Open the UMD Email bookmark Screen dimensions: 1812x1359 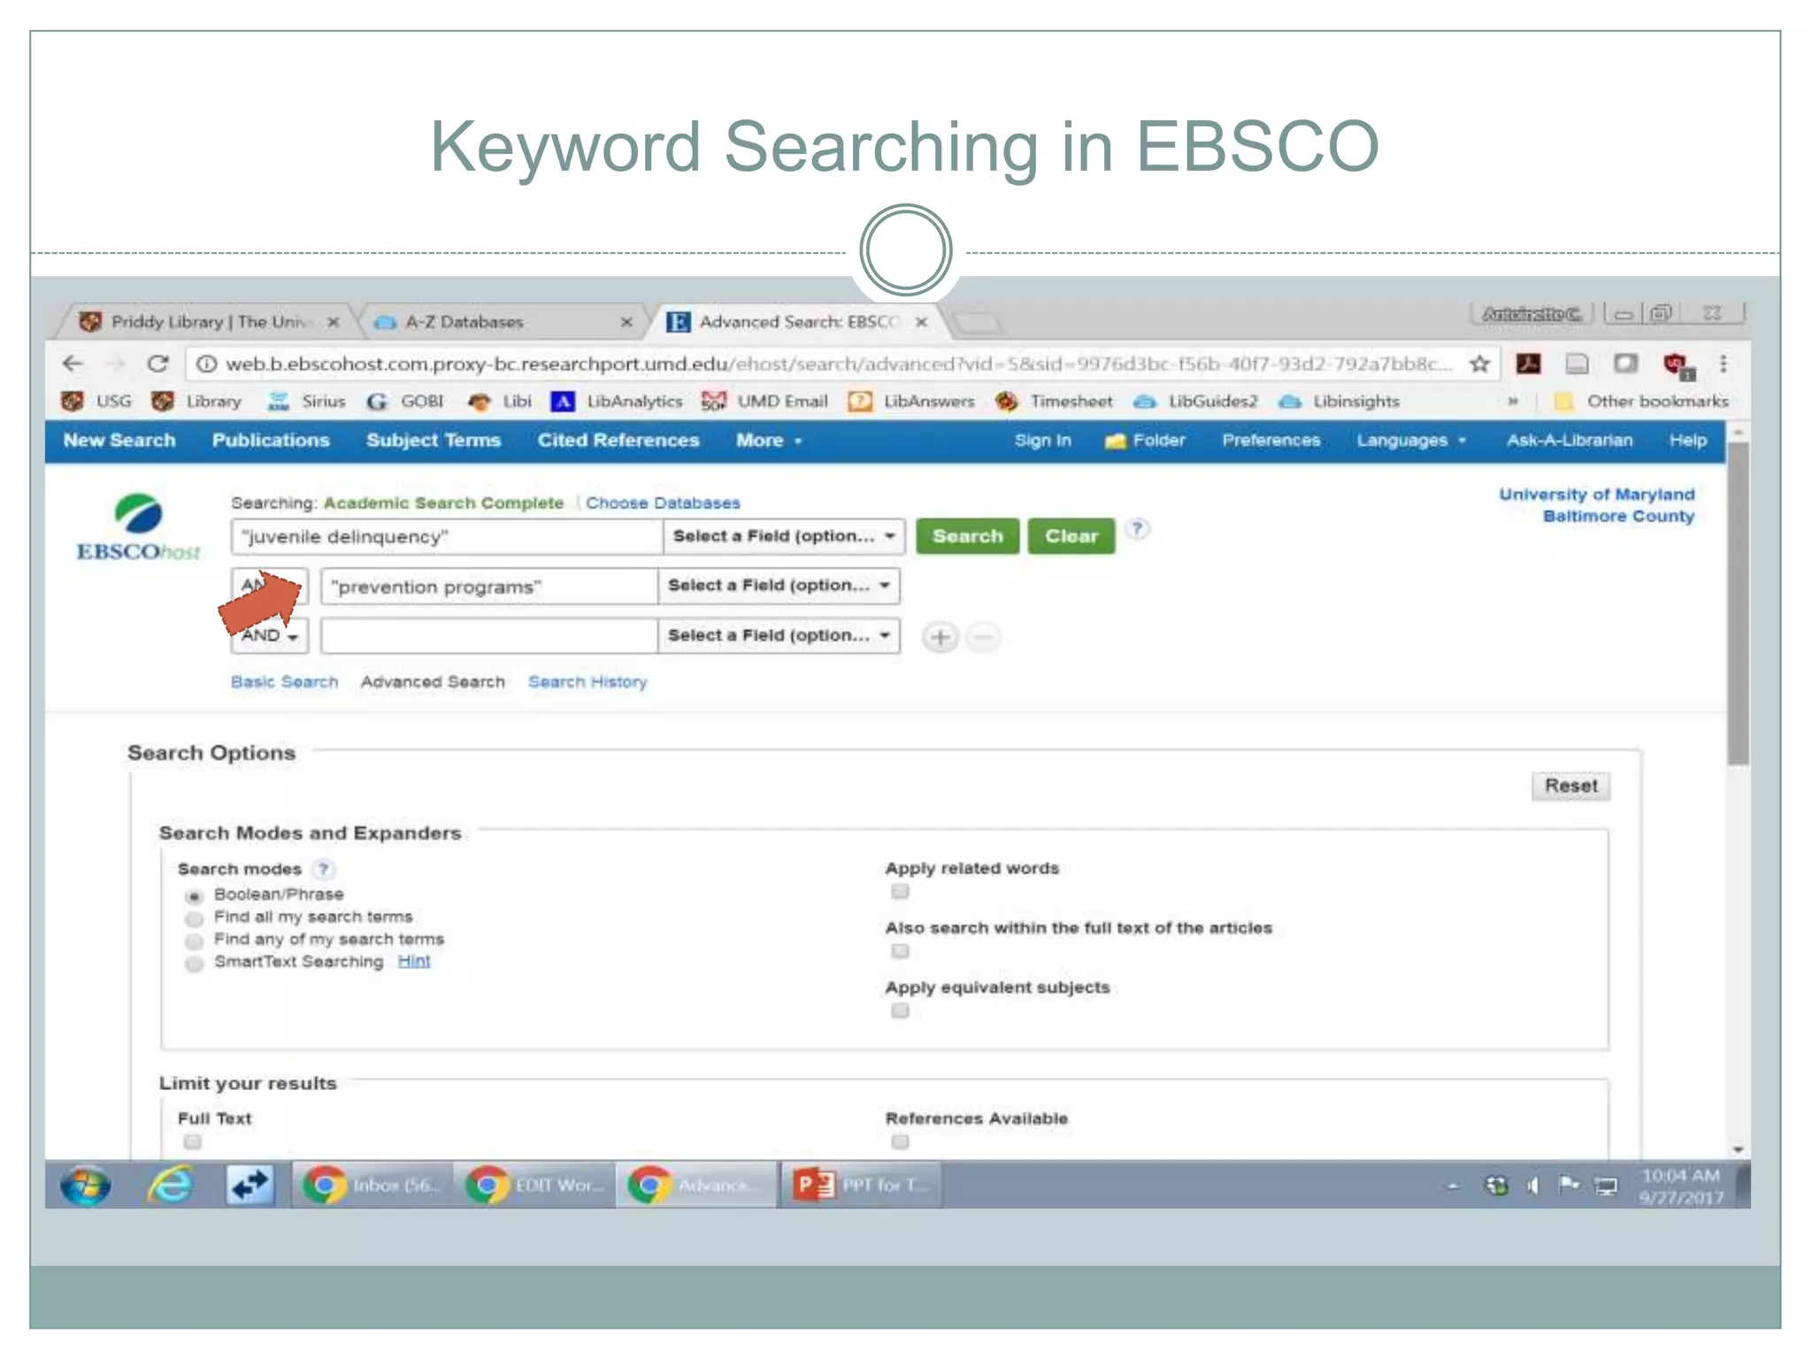coord(765,402)
